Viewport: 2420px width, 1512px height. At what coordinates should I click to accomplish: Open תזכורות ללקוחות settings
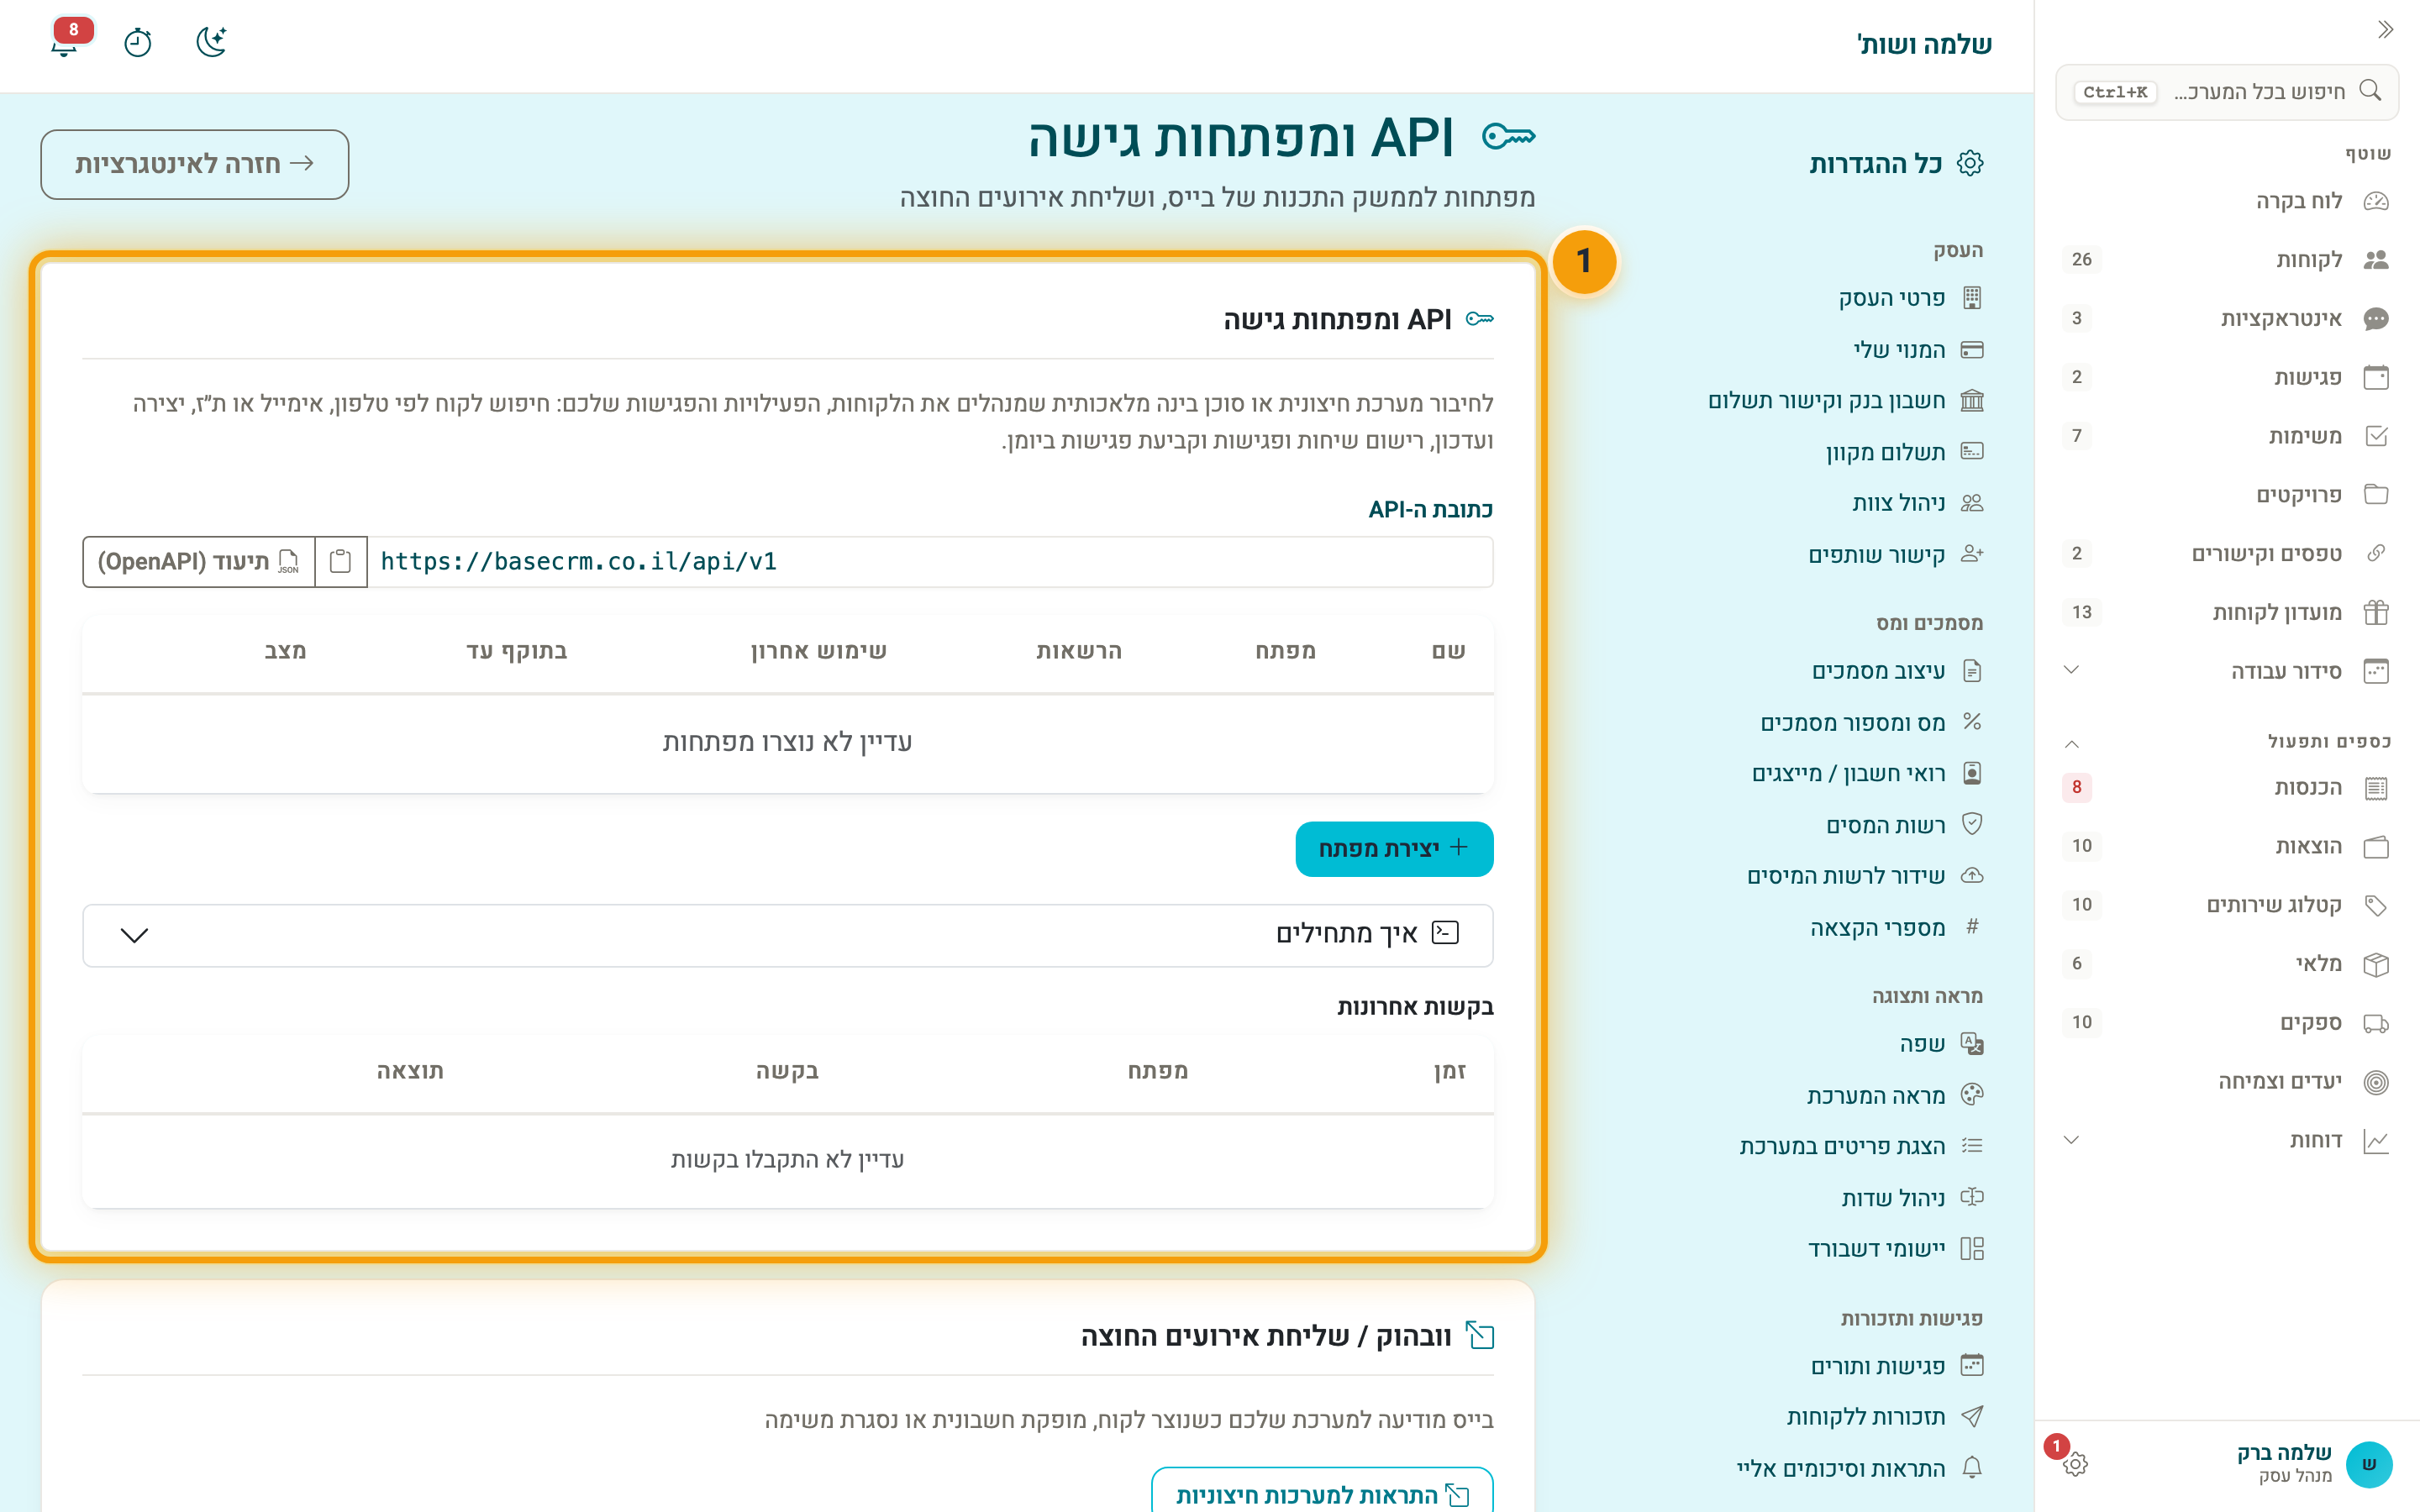coord(1884,1417)
